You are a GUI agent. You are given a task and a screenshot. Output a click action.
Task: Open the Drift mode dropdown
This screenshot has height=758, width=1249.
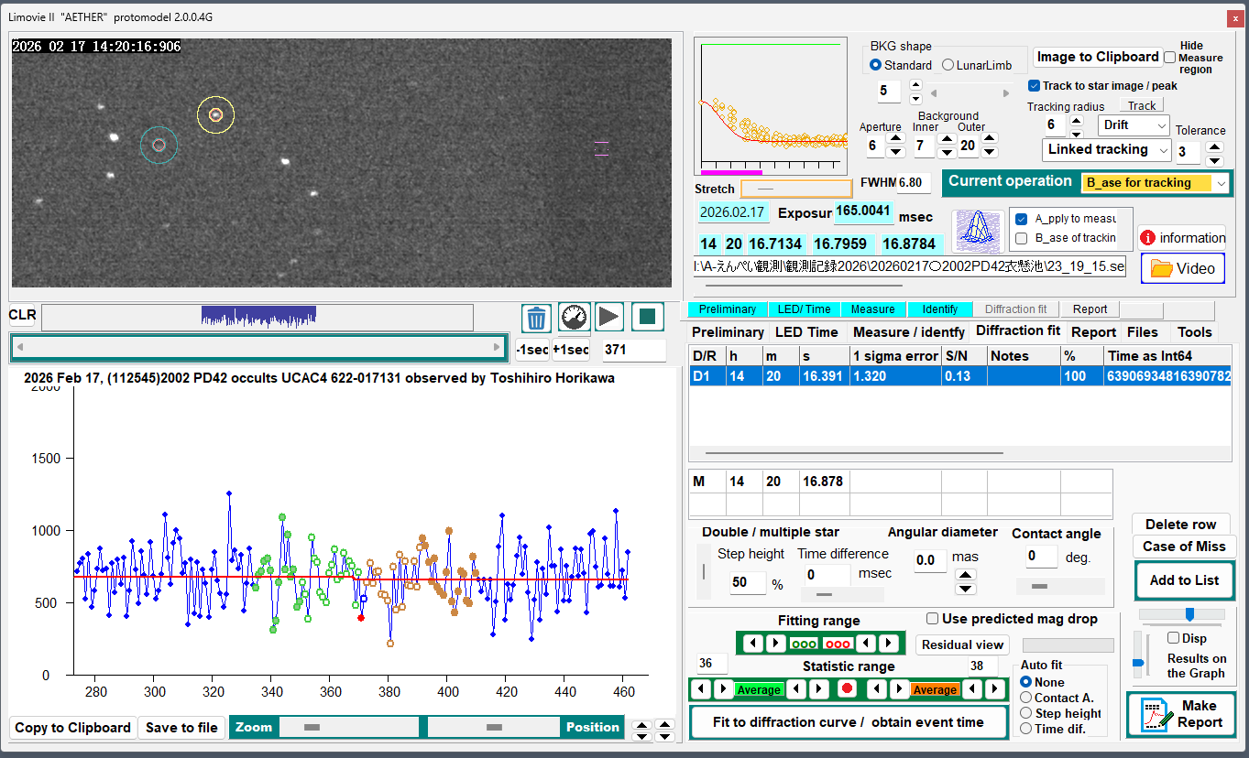(1162, 125)
